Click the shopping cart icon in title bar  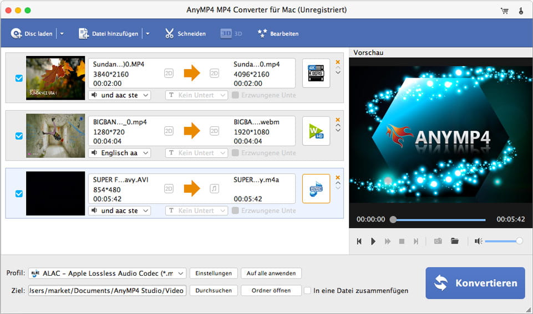click(x=505, y=11)
